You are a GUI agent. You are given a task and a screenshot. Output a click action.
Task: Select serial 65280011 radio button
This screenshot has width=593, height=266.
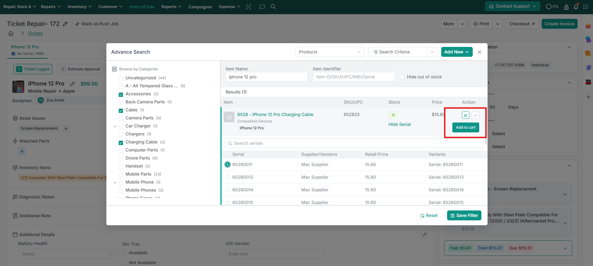[x=228, y=164]
